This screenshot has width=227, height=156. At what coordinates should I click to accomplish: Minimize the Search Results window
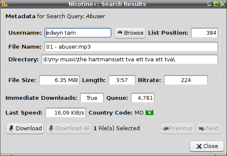(210, 4)
